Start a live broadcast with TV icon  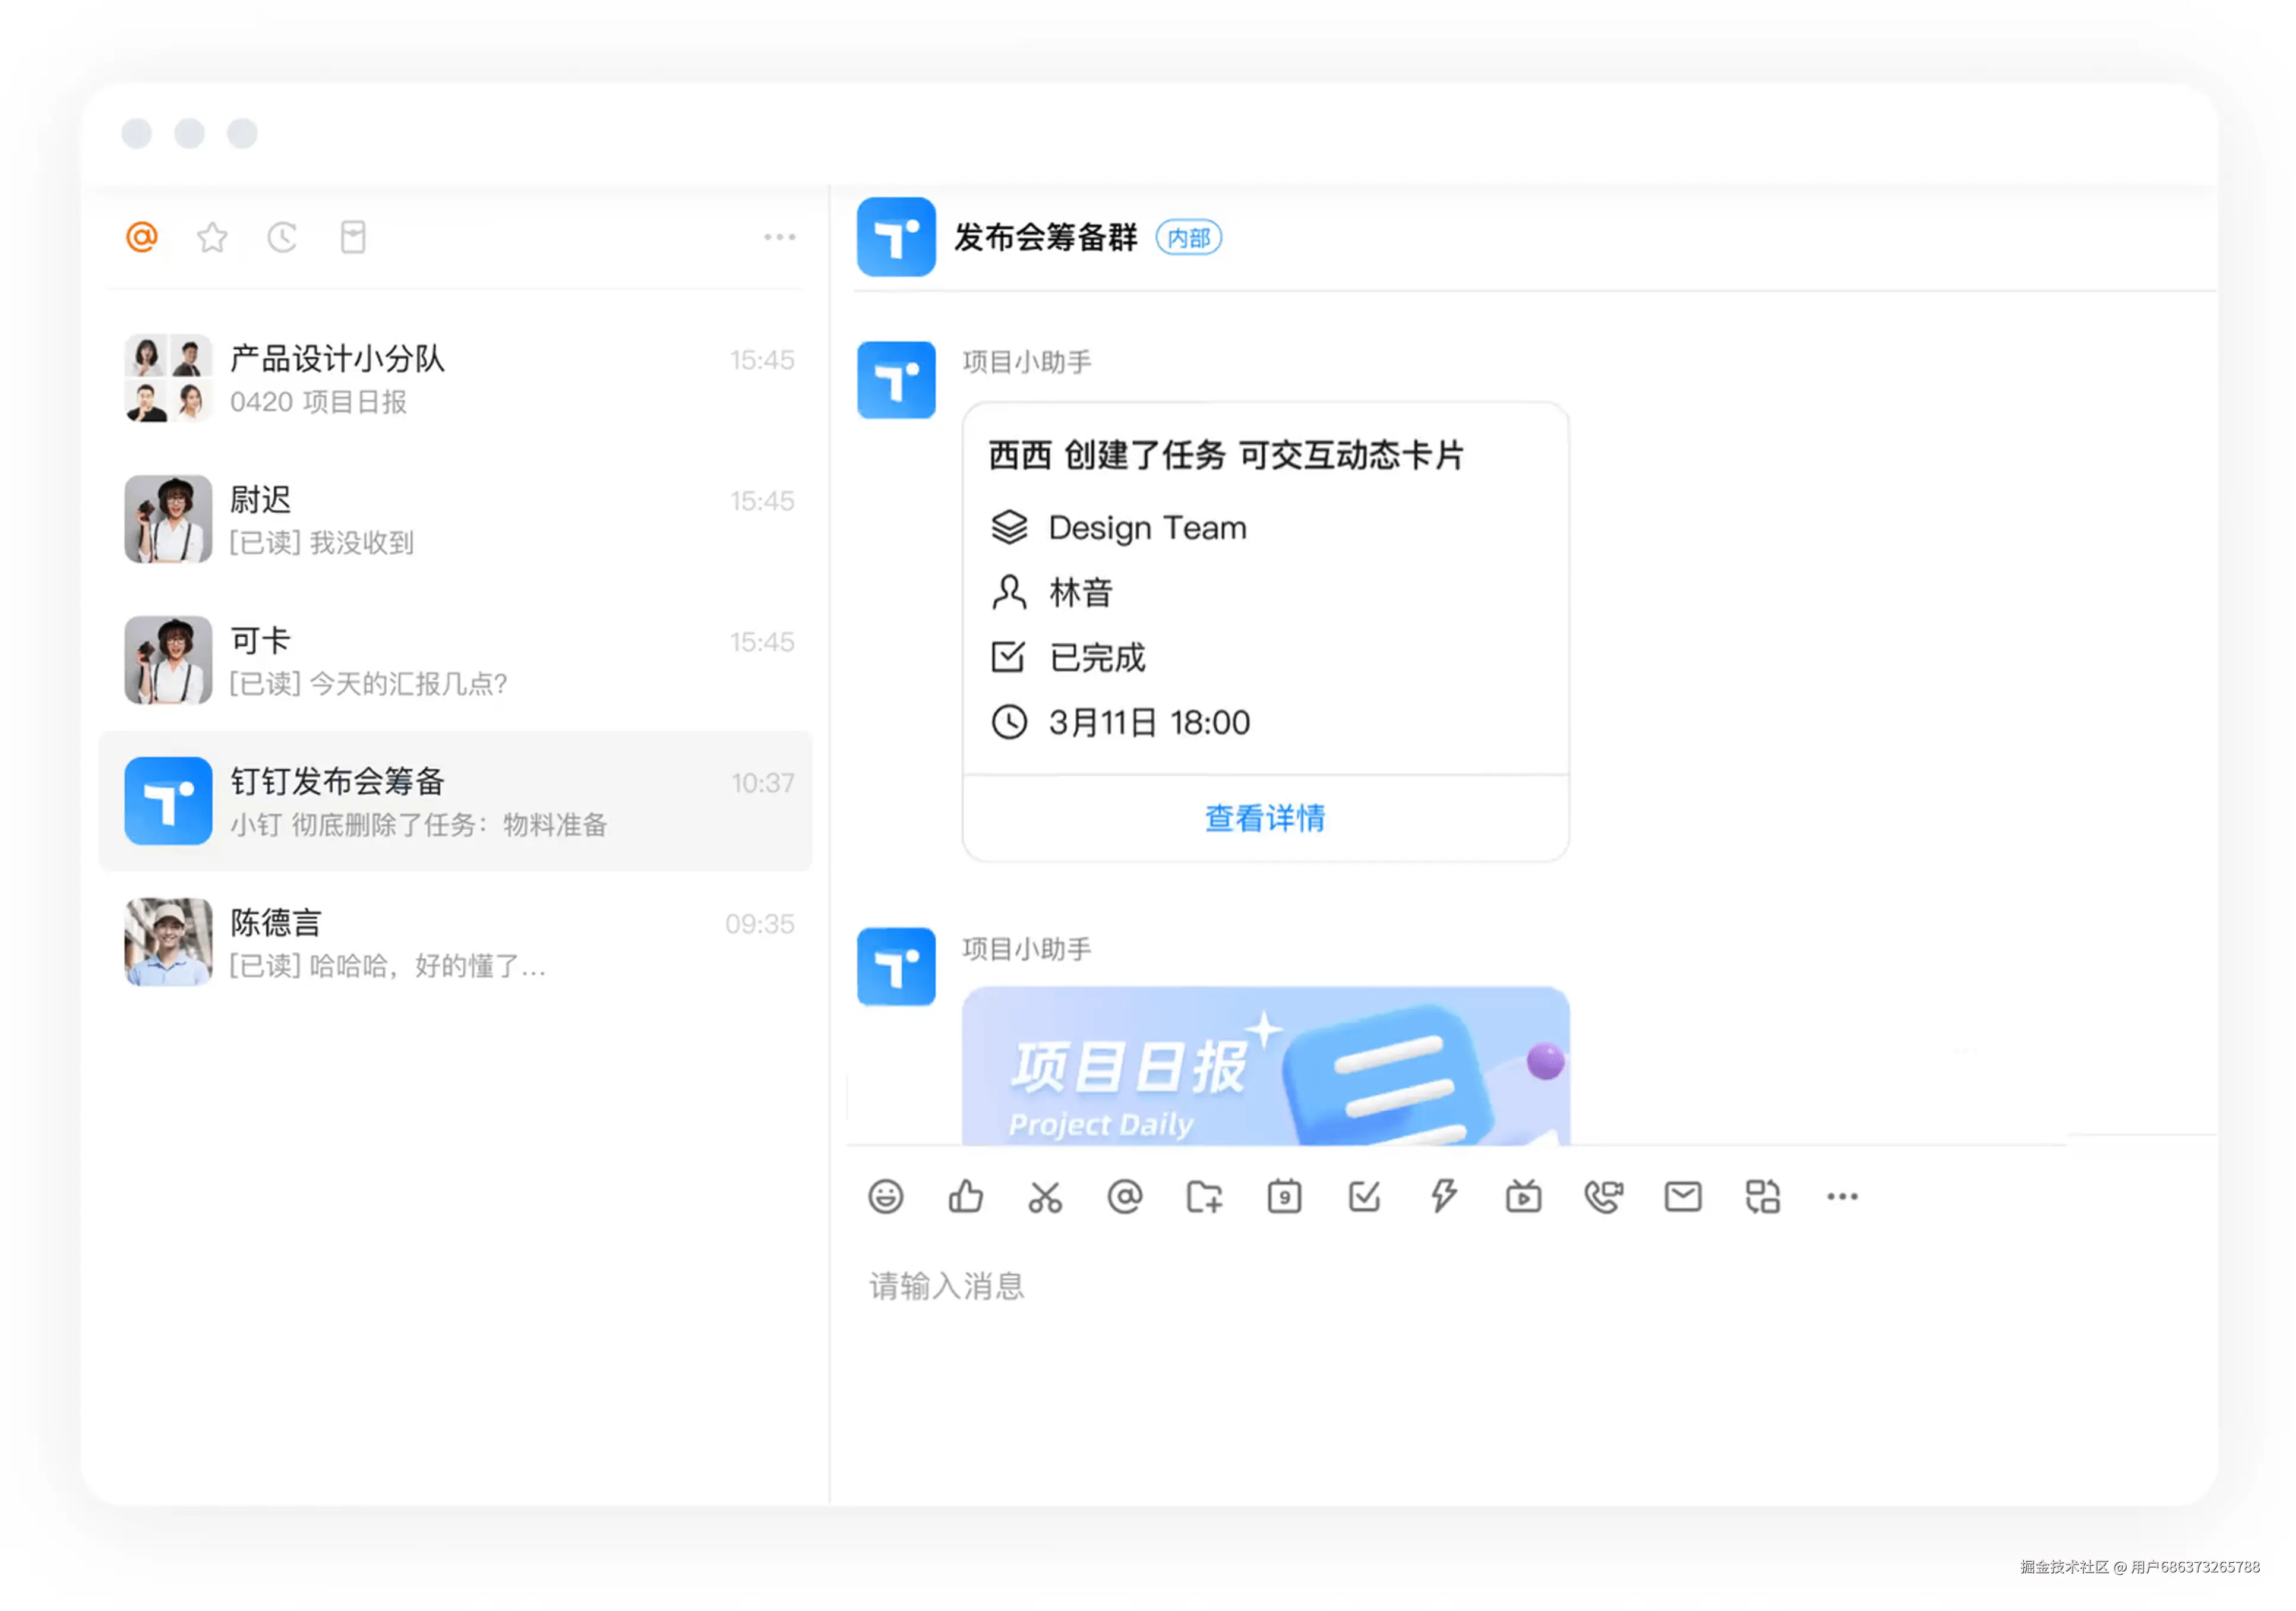(1523, 1196)
